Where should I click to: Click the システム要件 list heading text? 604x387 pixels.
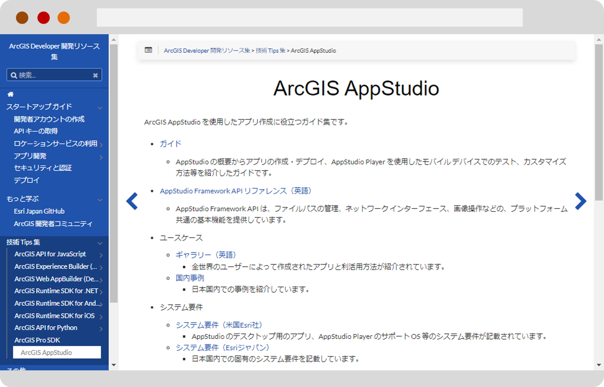pyautogui.click(x=181, y=307)
